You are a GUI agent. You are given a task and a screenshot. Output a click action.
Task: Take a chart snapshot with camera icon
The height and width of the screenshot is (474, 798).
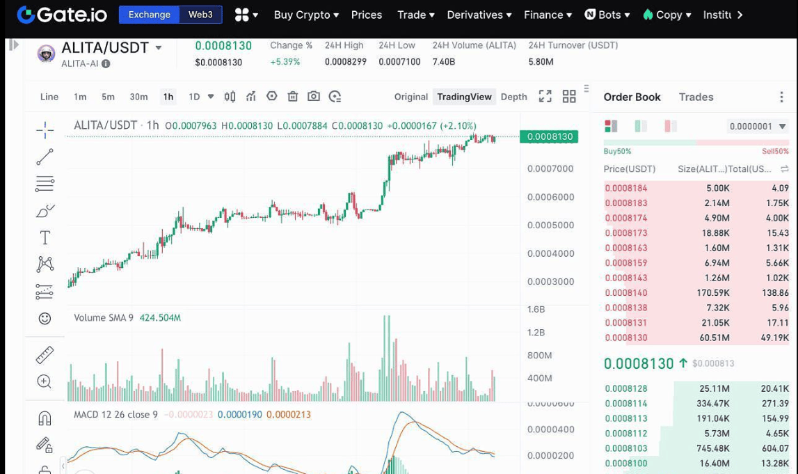click(x=314, y=97)
